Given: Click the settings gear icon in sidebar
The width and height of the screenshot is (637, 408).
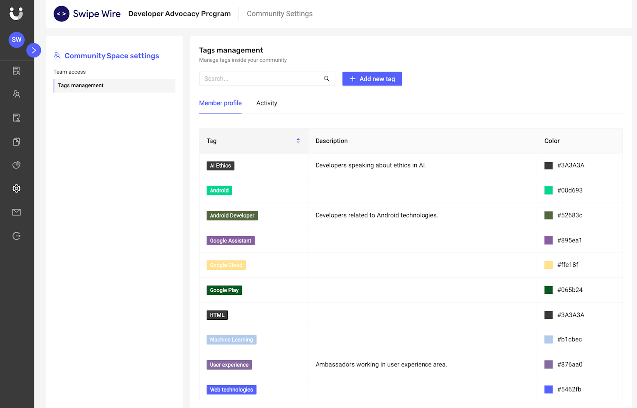Looking at the screenshot, I should [x=16, y=189].
